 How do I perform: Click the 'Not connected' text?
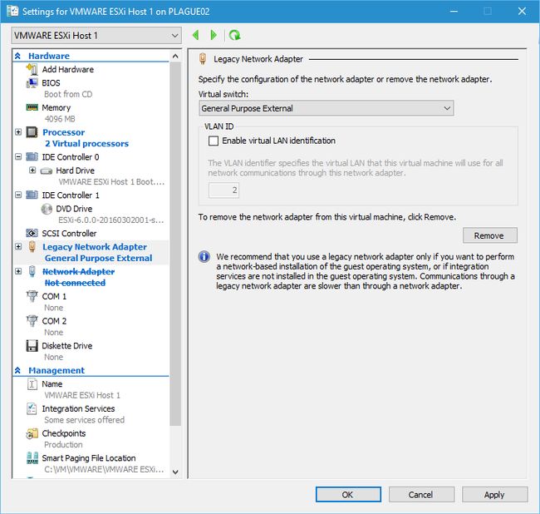(x=75, y=283)
